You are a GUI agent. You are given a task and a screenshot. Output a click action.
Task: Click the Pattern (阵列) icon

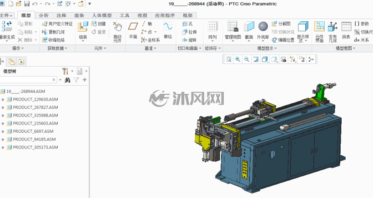212,27
